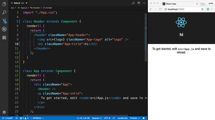Click the NORMAL vim mode indicator

click(x=37, y=118)
